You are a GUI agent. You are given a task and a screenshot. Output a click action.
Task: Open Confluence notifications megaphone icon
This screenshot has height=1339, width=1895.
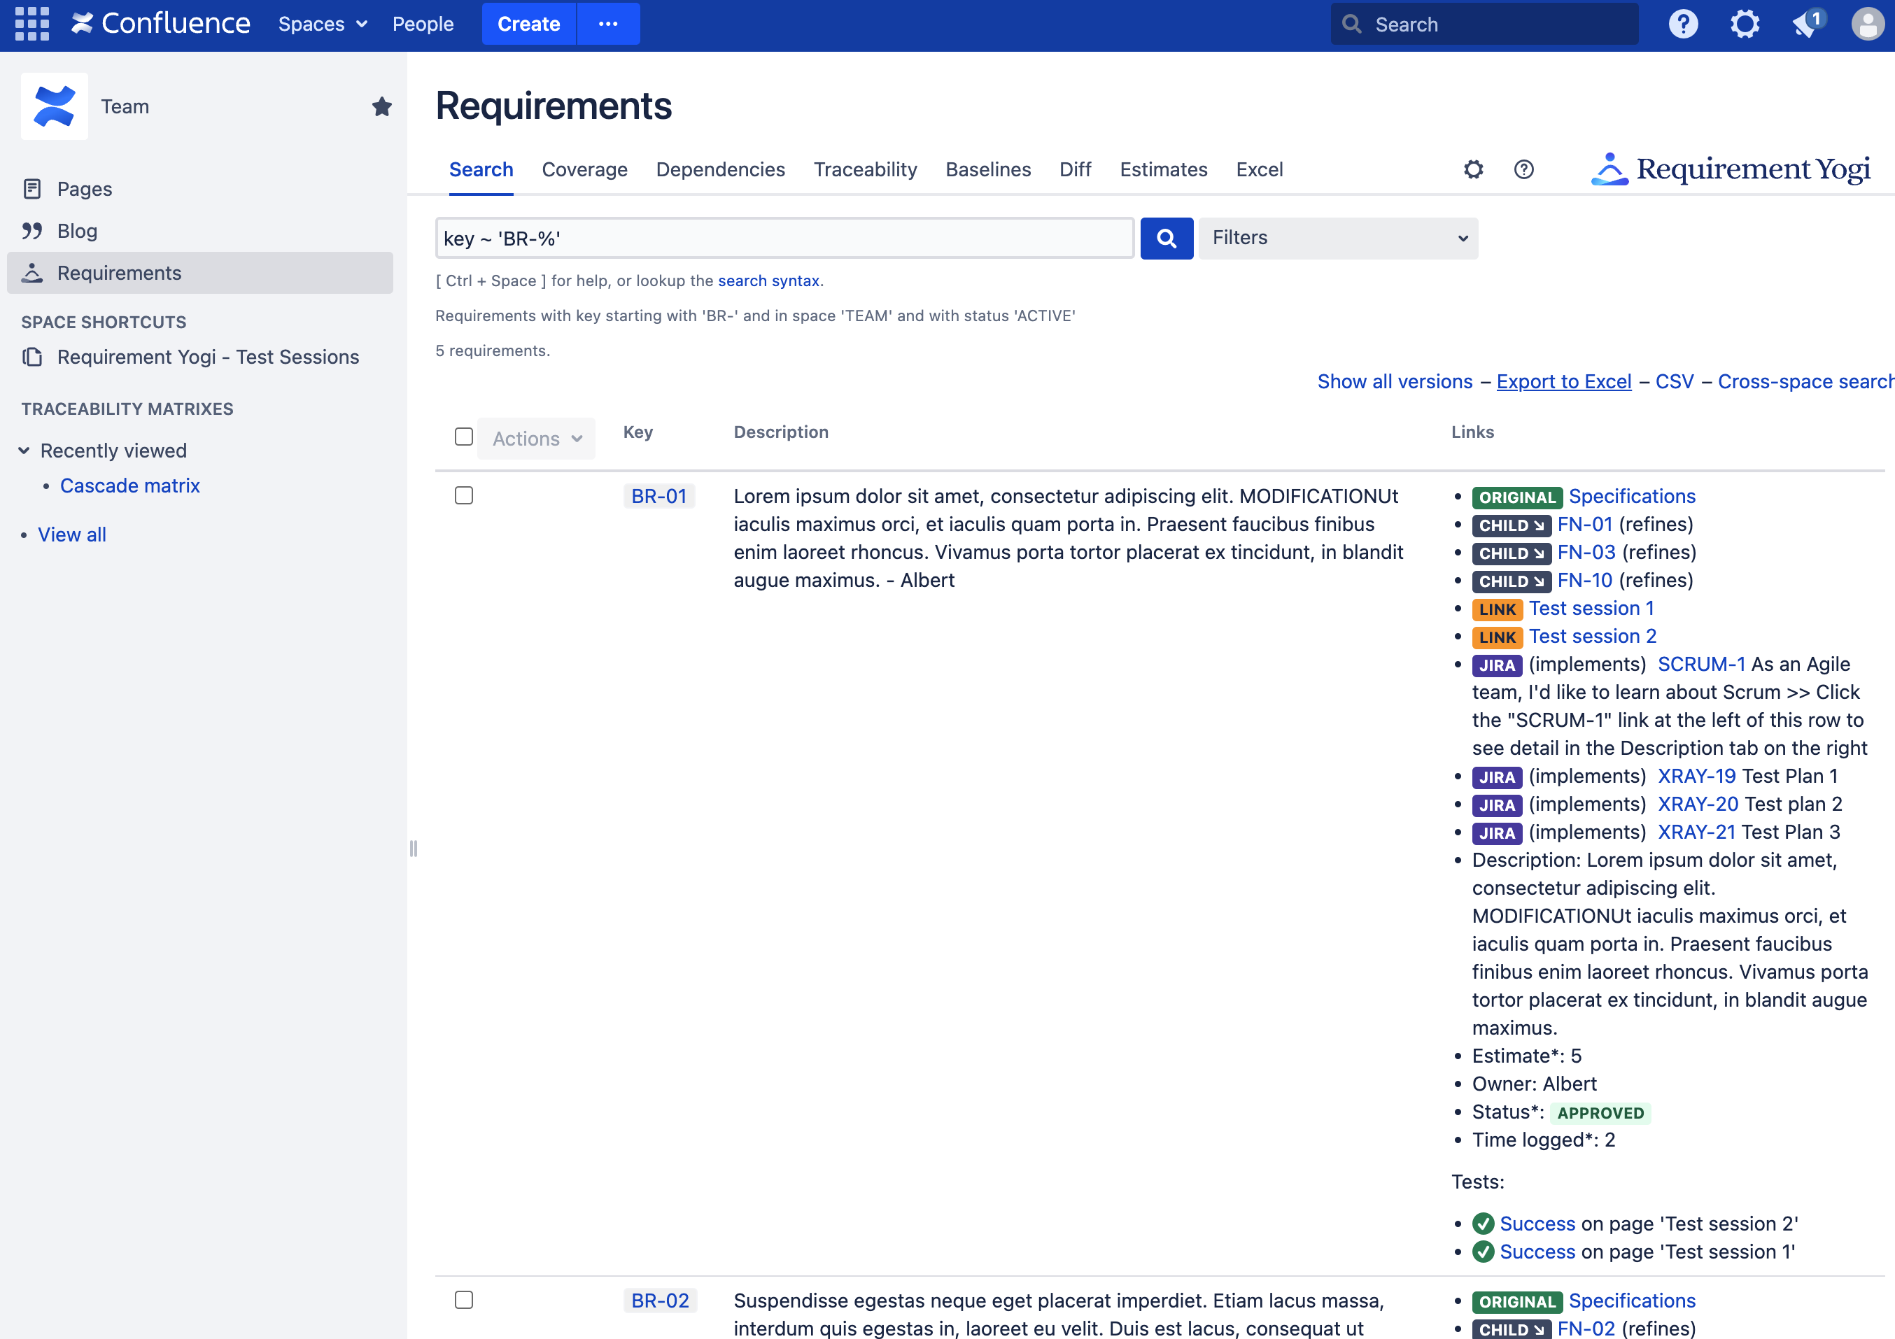coord(1805,24)
